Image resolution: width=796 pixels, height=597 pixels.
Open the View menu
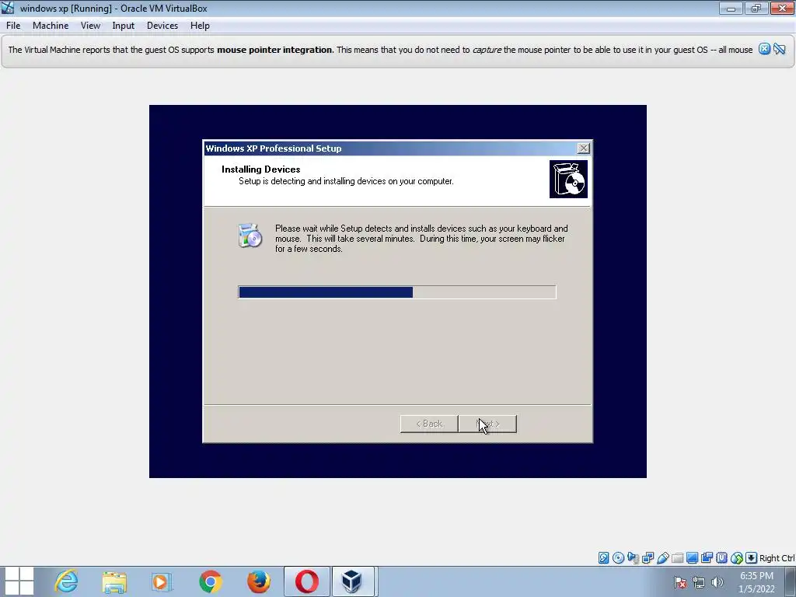(x=90, y=26)
